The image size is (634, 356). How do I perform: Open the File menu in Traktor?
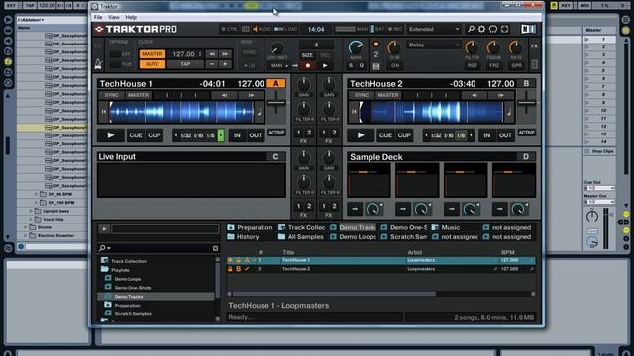point(98,18)
